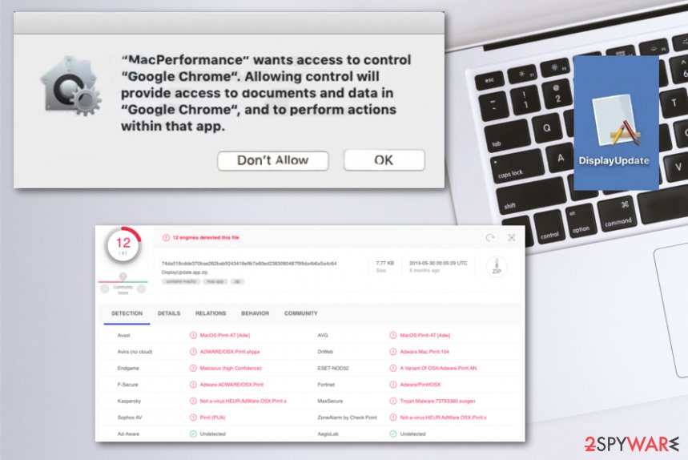Click the file hash starting 74da518c
688x460 pixels.
[249, 264]
